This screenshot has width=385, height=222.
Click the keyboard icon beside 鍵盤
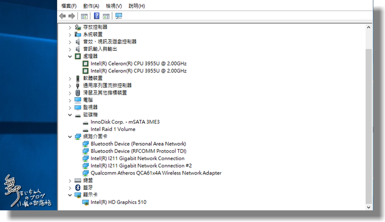coord(78,180)
